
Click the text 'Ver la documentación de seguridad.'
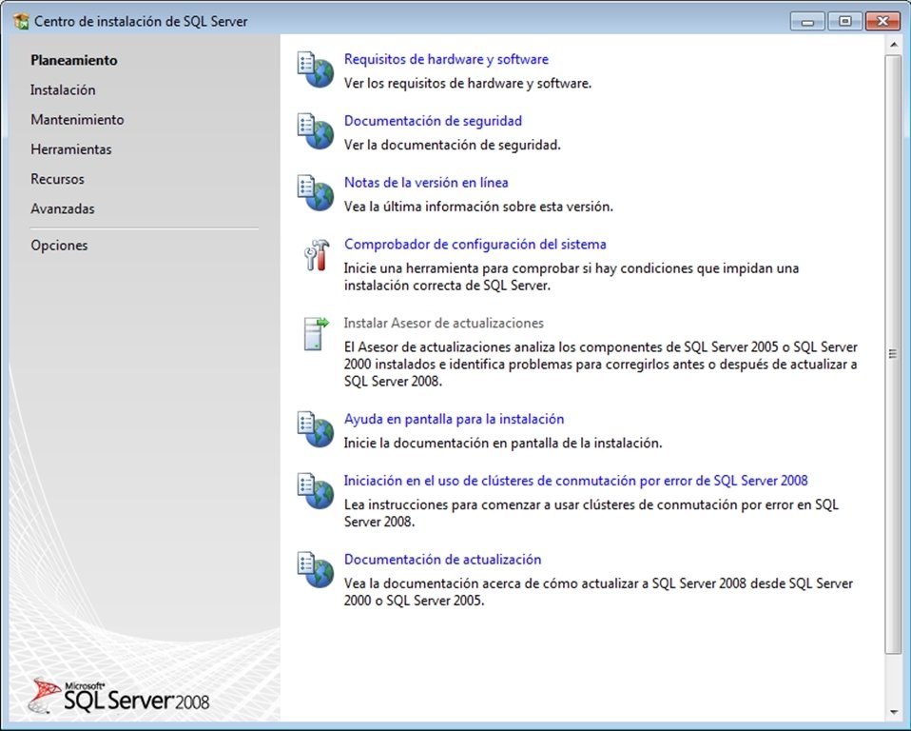point(452,145)
